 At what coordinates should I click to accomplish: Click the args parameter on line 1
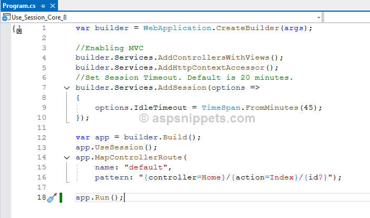[294, 28]
